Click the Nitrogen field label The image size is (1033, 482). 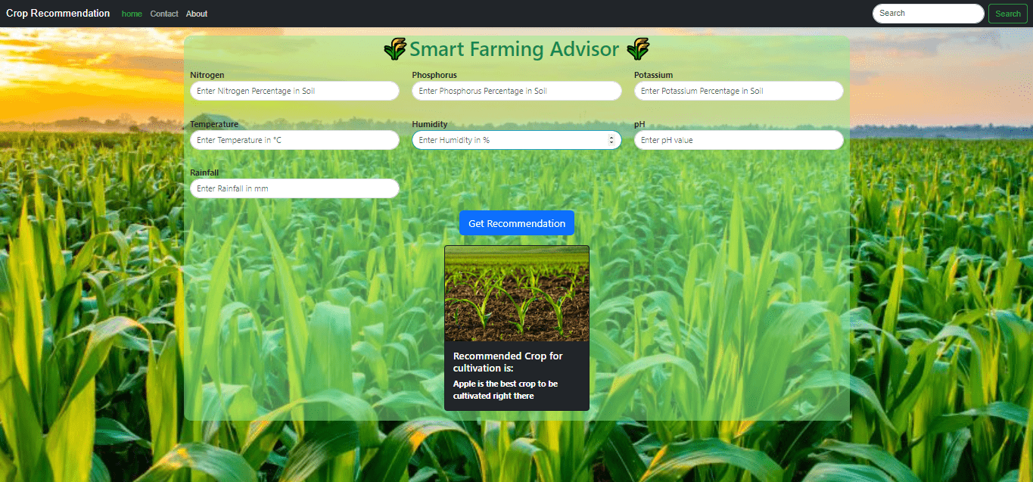point(207,75)
